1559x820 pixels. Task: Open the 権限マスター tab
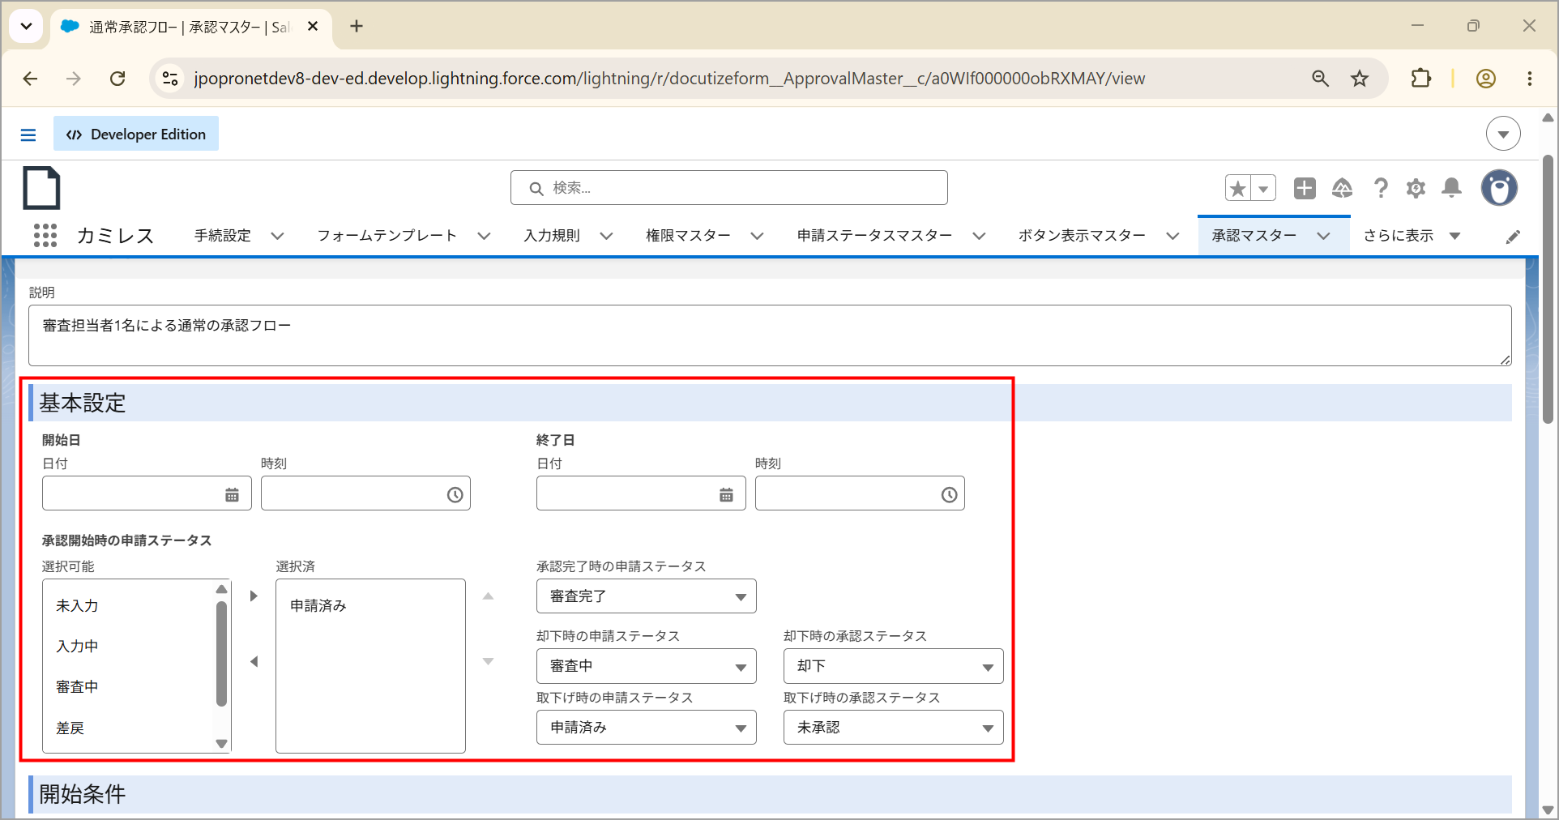(688, 236)
